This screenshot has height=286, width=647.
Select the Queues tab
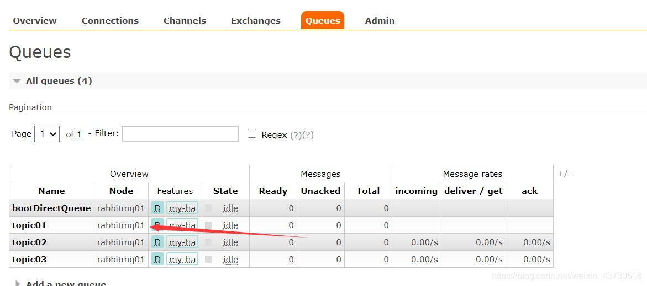point(322,20)
